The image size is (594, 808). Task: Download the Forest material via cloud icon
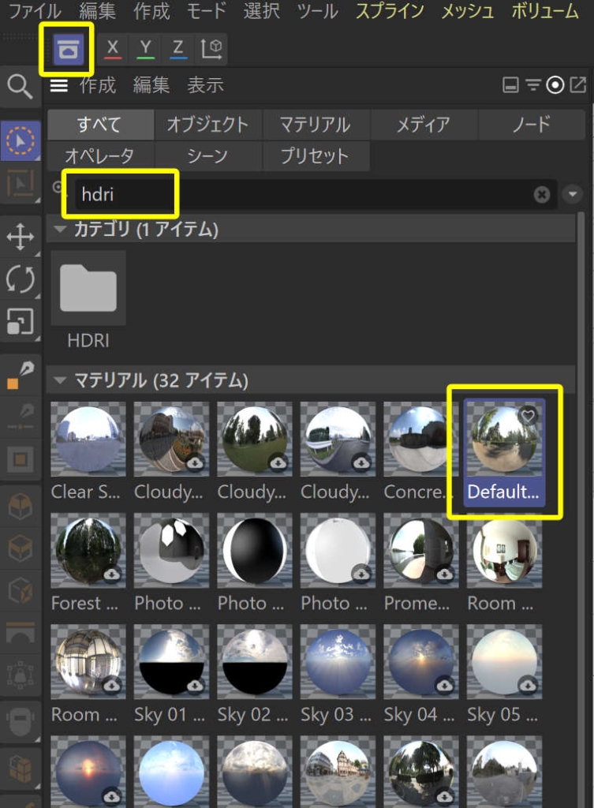pyautogui.click(x=112, y=574)
